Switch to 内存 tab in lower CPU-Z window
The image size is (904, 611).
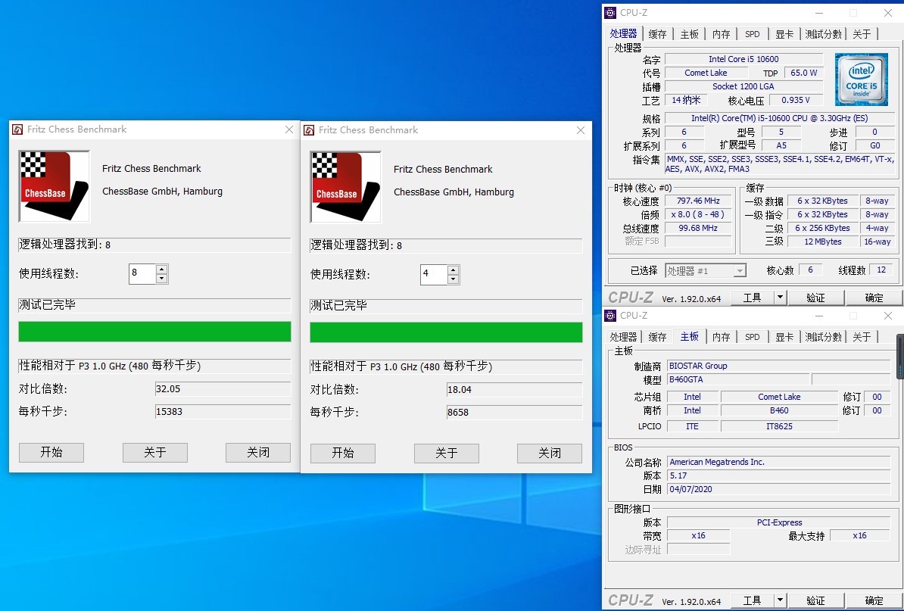click(x=721, y=337)
